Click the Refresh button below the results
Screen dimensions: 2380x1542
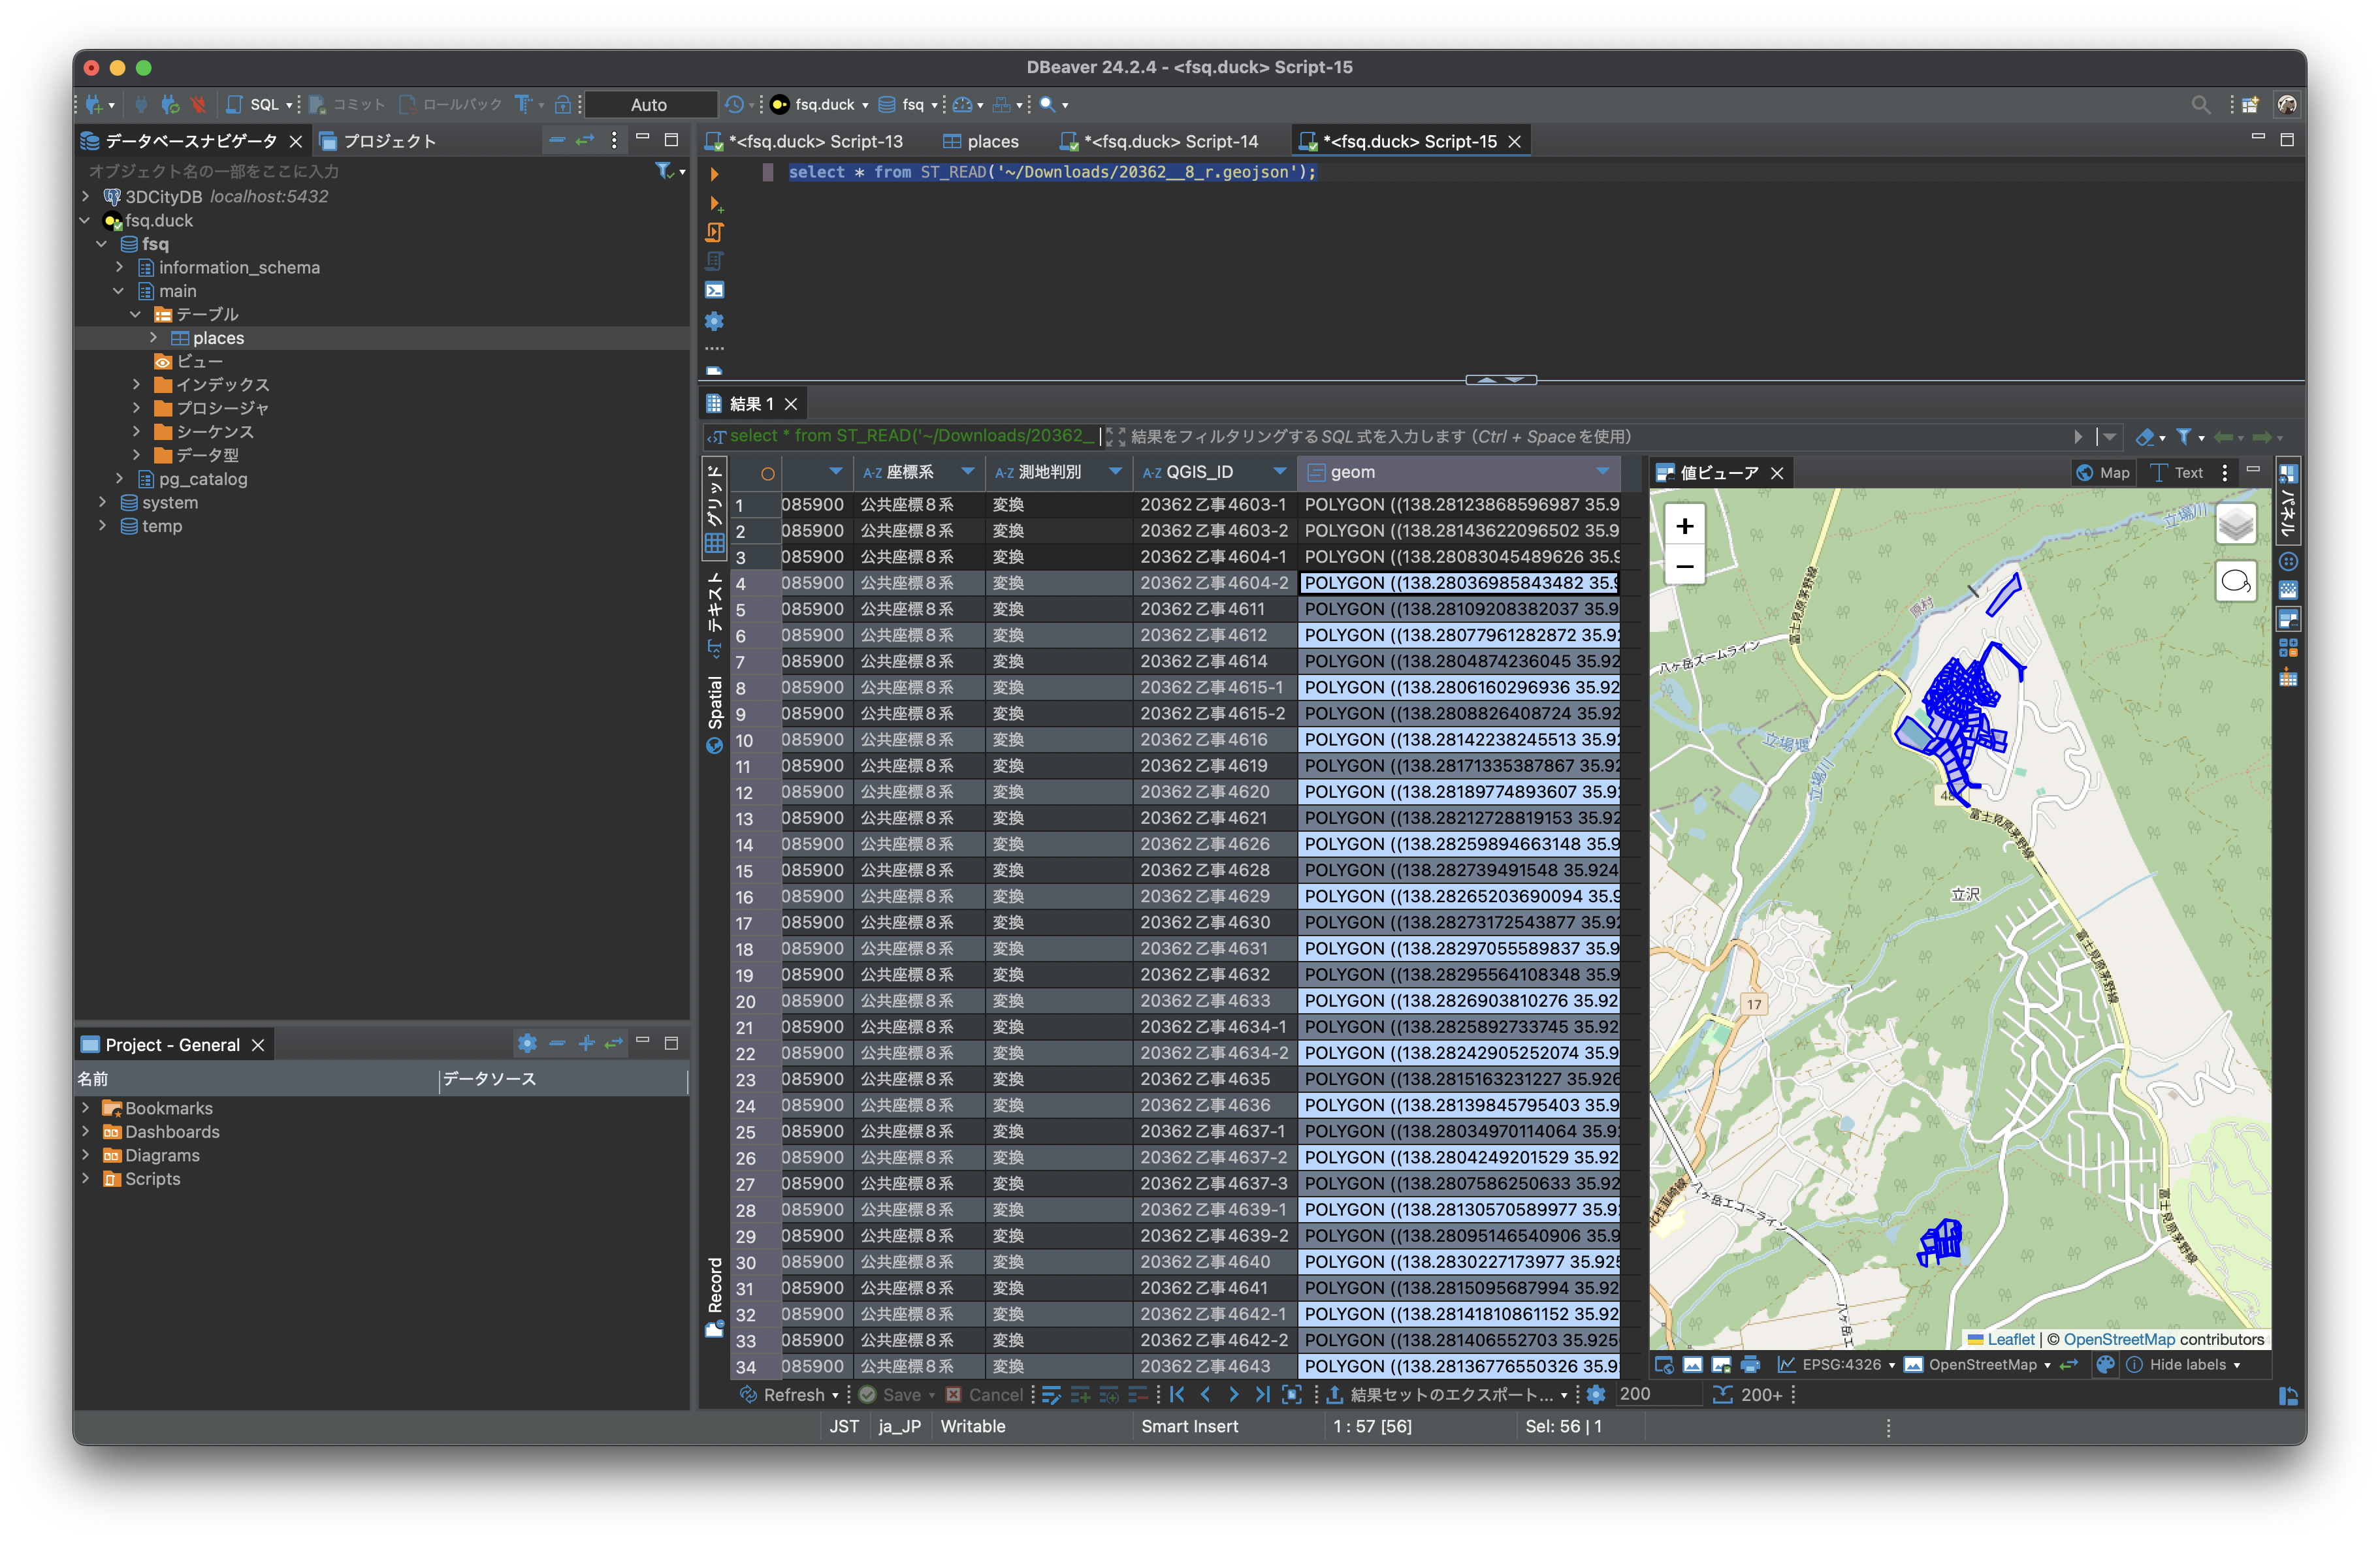click(x=790, y=1395)
